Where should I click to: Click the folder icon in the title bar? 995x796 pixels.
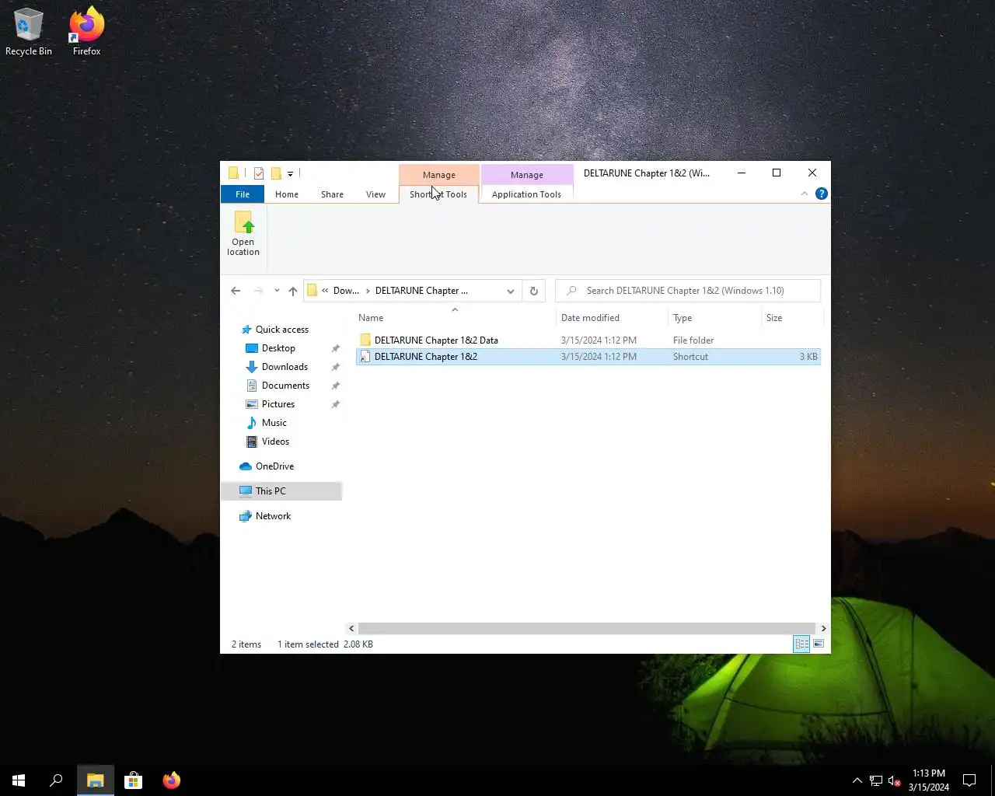[x=233, y=173]
